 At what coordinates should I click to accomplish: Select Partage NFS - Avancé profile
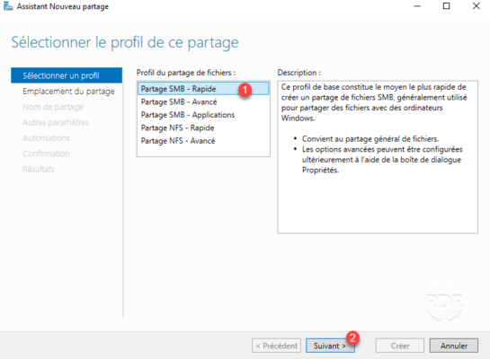tap(203, 141)
